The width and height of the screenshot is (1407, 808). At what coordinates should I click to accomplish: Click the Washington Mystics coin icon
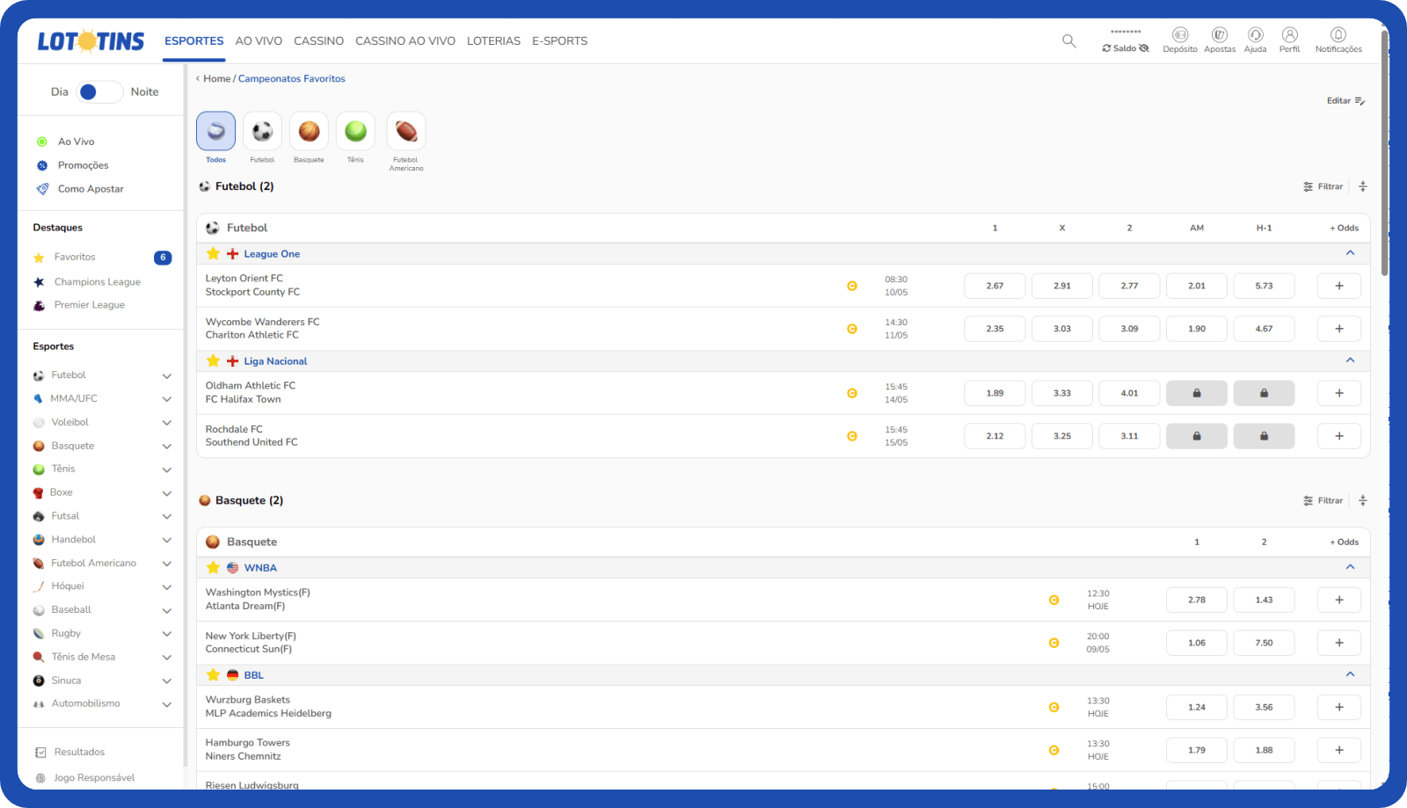(1053, 600)
